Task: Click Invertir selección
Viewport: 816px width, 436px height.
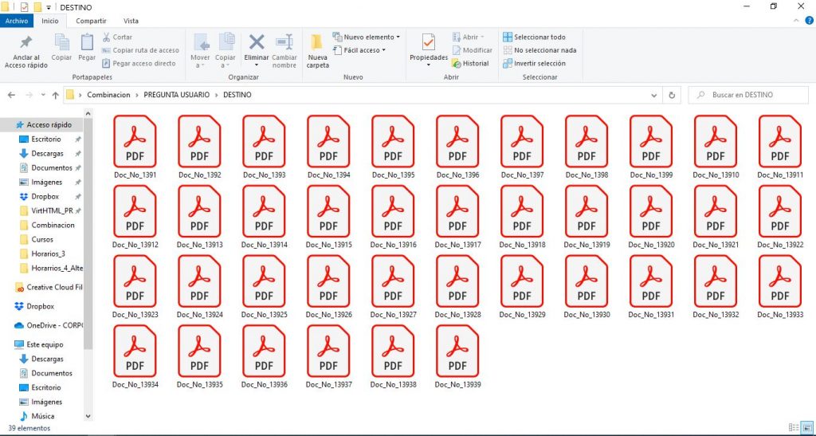Action: [x=535, y=64]
